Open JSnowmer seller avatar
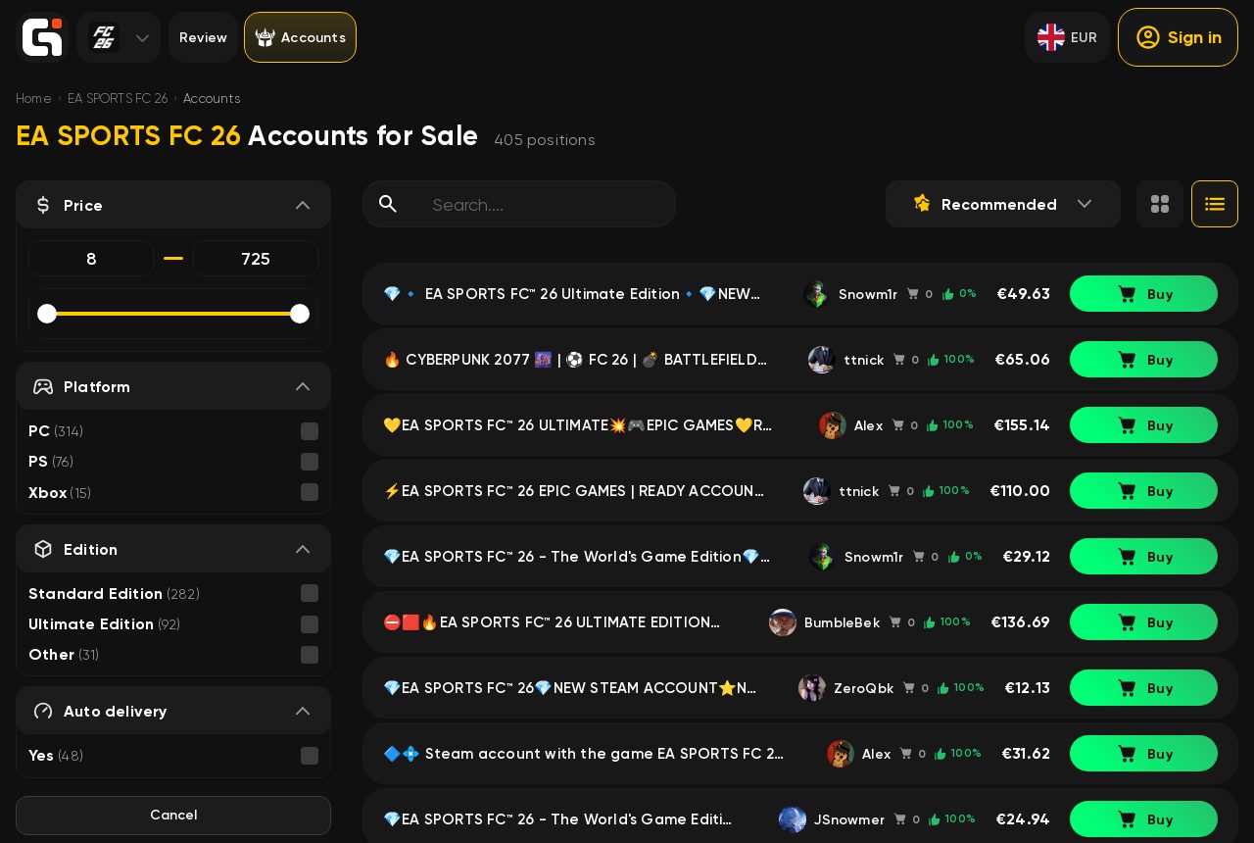 click(x=793, y=819)
